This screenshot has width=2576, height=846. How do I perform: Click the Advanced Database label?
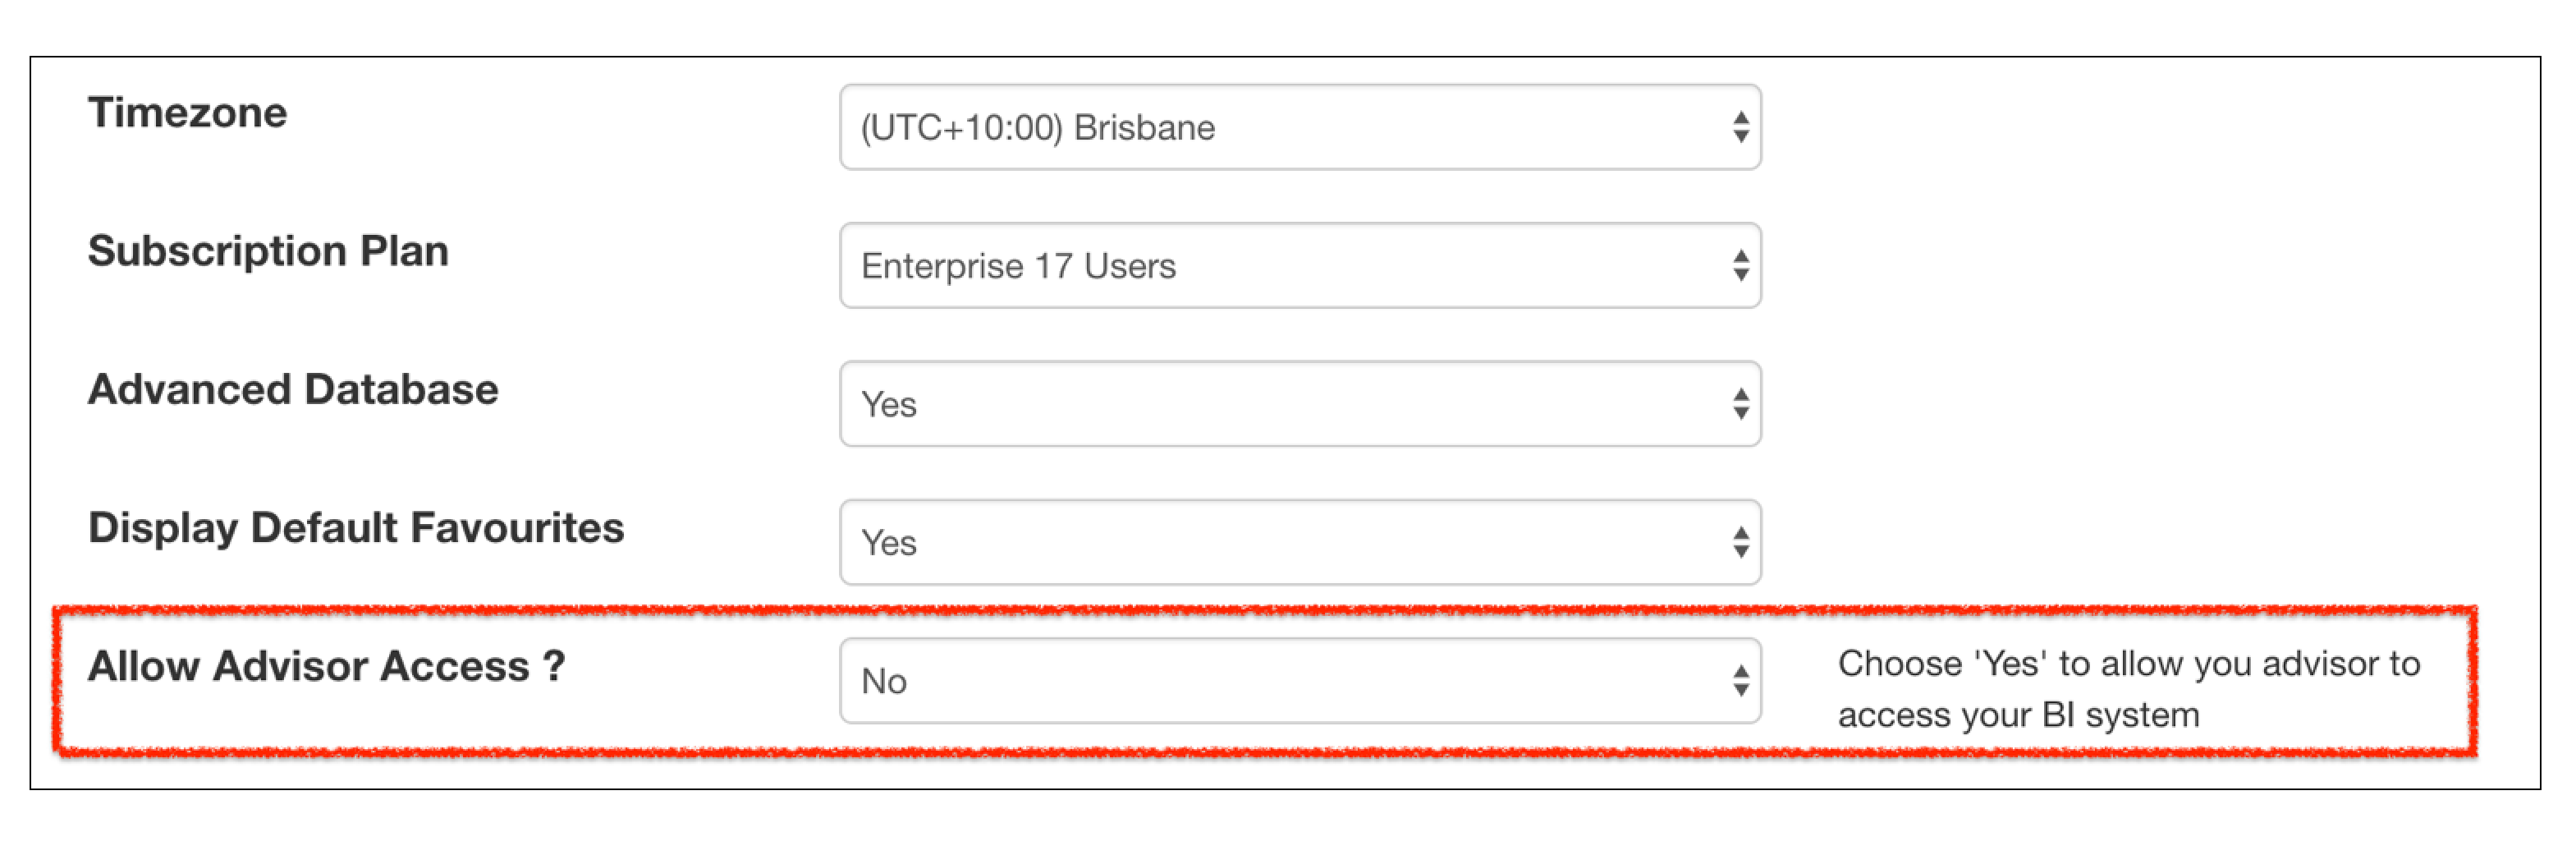(x=293, y=389)
